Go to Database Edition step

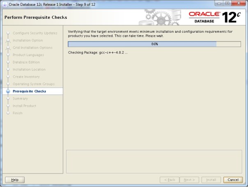pos(26,62)
